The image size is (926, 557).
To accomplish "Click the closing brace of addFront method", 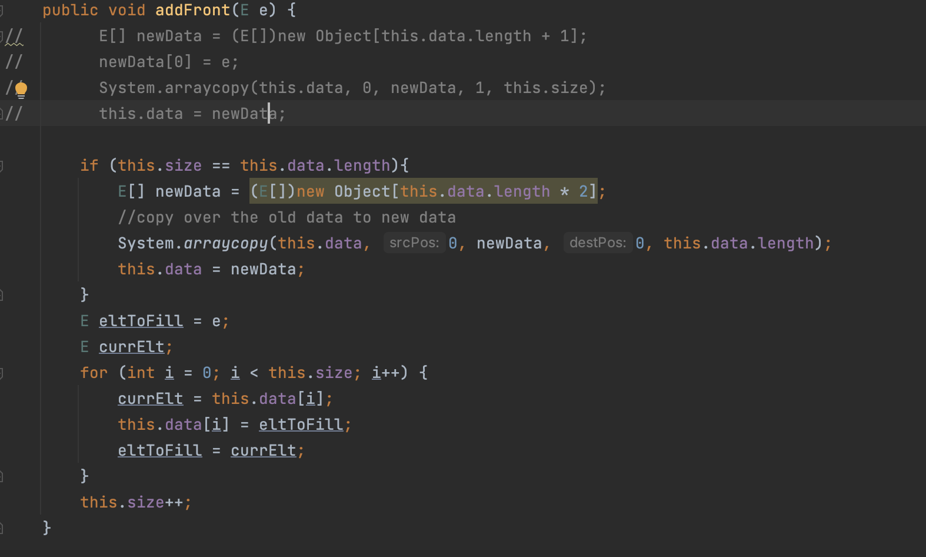I will 46,528.
